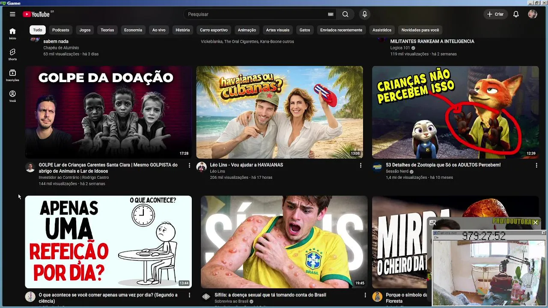Open options menu for GOLPE Lar de Crianças video
This screenshot has height=308, width=548.
(189, 165)
